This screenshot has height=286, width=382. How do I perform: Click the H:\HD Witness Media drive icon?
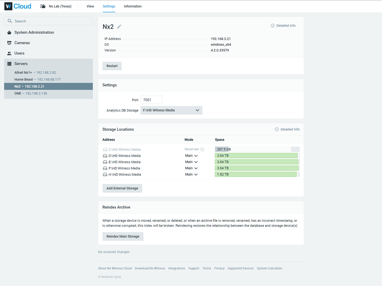[105, 175]
